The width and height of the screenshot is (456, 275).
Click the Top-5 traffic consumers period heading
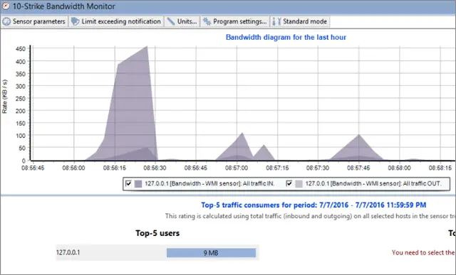tap(313, 205)
